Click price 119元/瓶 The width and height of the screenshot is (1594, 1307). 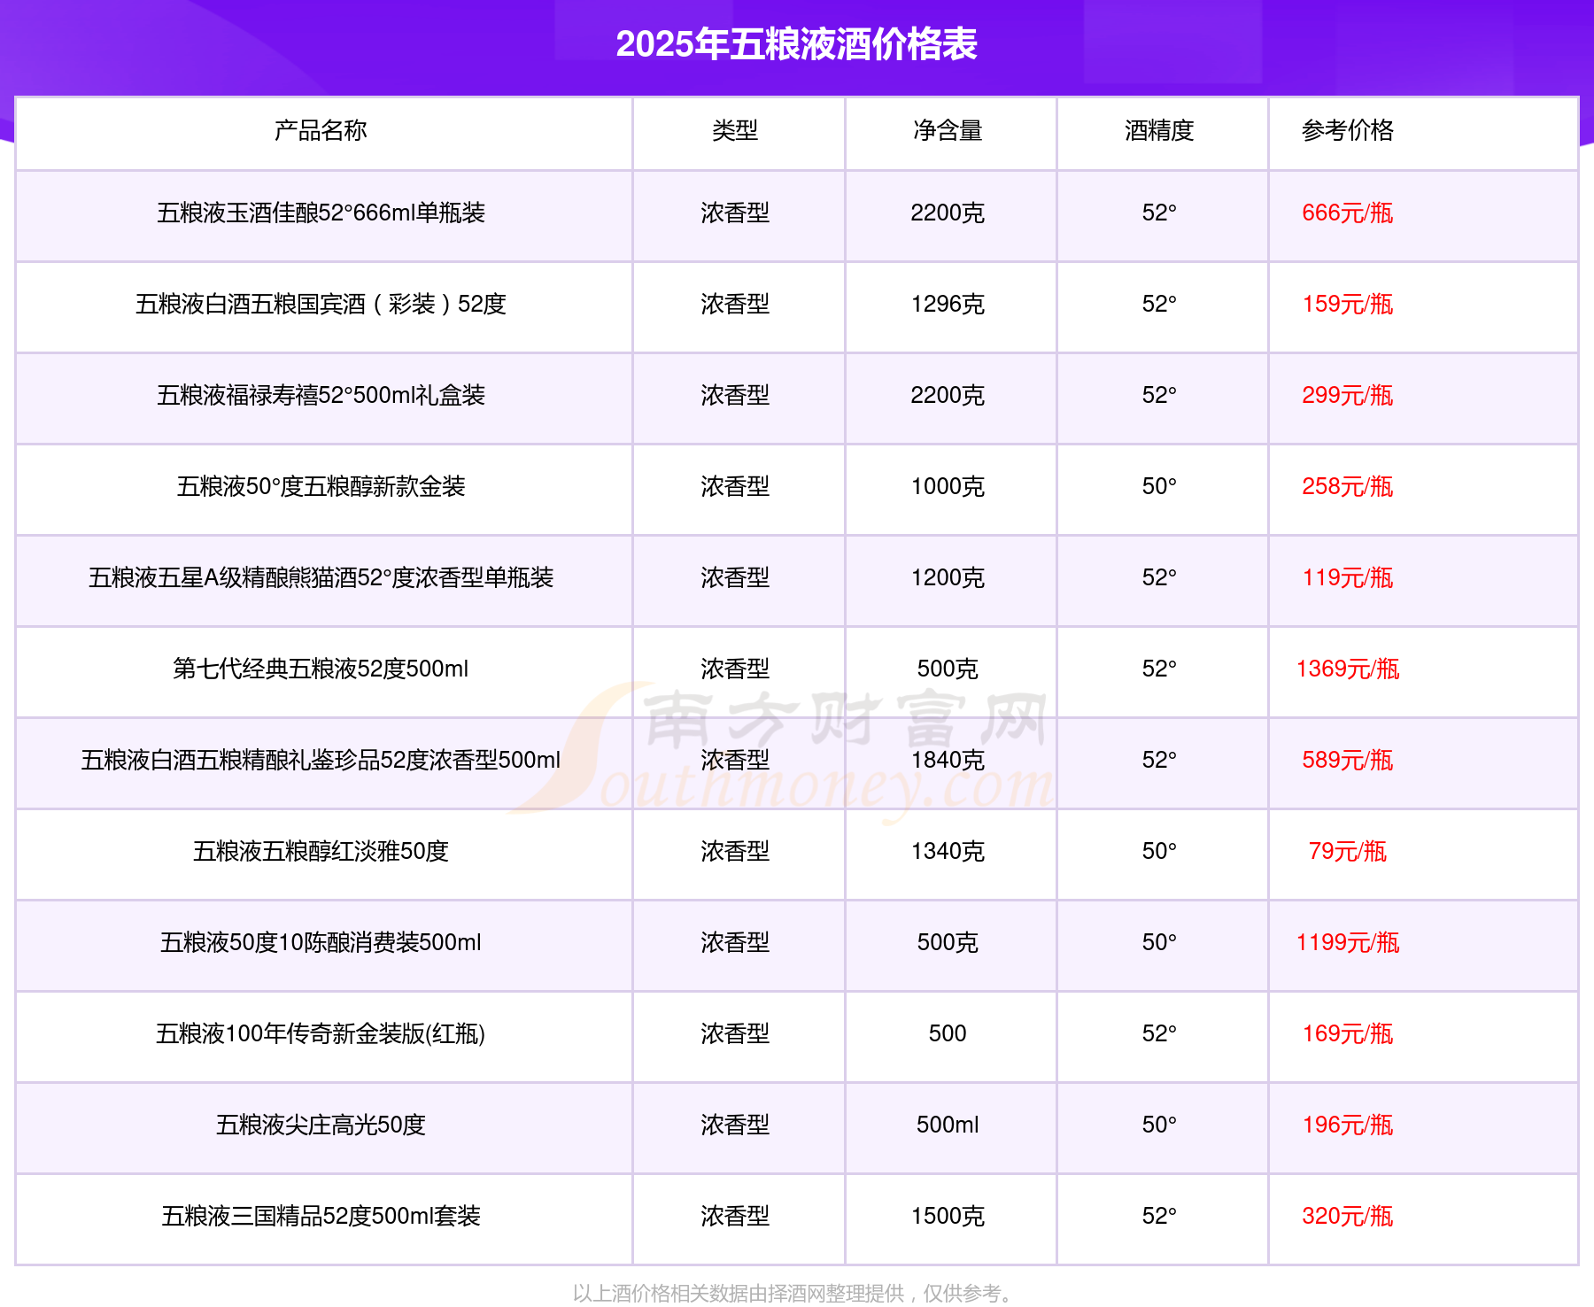[x=1347, y=577]
